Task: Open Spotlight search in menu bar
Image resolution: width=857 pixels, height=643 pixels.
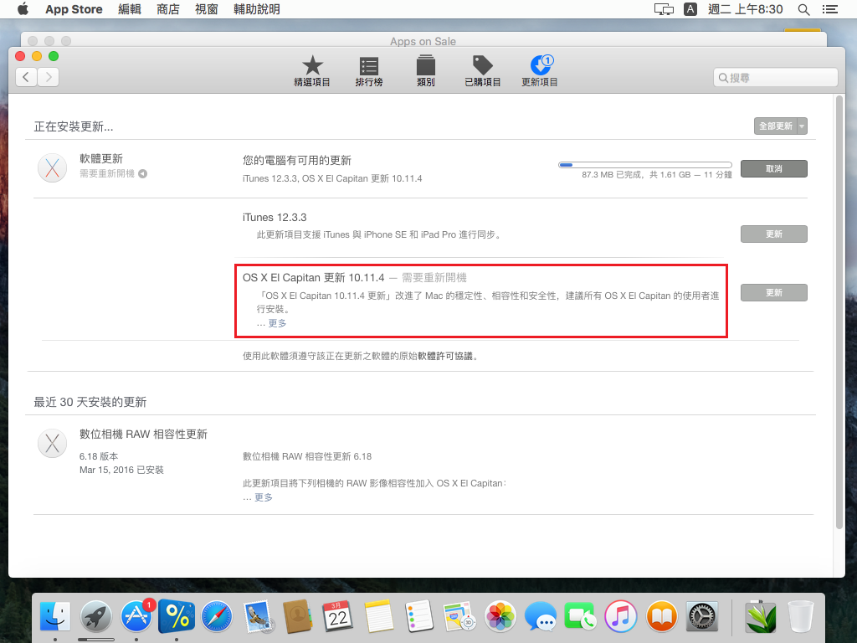Action: 803,9
